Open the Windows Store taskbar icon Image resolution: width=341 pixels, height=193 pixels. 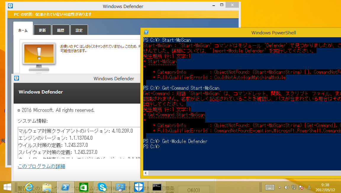pyautogui.click(x=84, y=187)
